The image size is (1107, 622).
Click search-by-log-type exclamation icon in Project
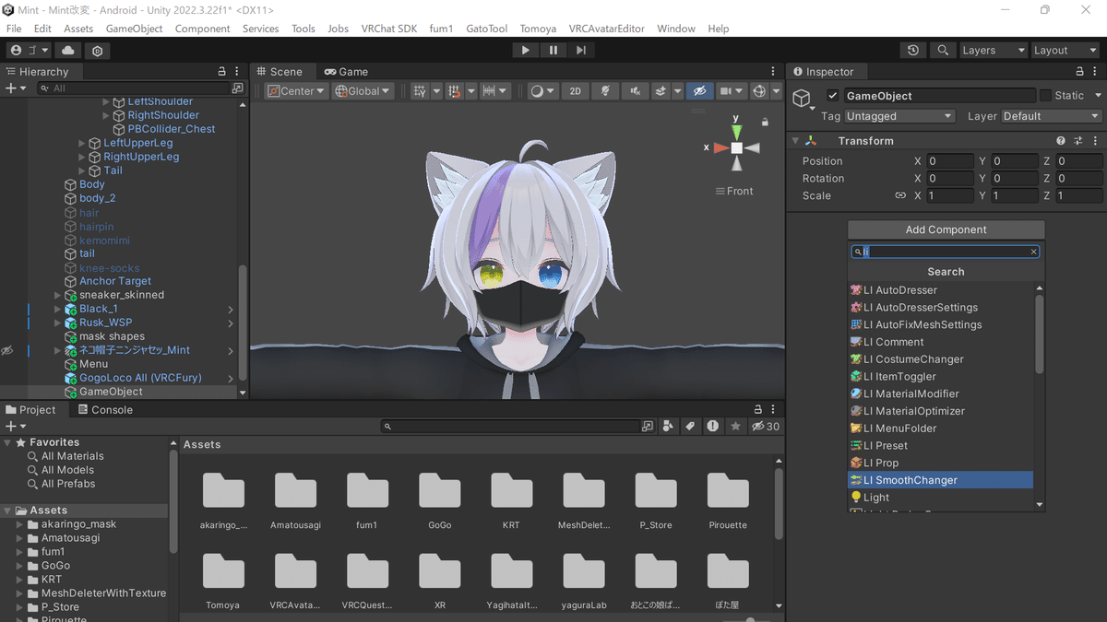coord(712,427)
